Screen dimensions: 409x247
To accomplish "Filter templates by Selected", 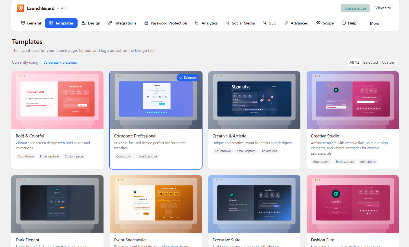I will (370, 62).
